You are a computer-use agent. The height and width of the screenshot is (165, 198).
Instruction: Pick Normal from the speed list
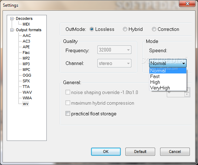[168, 71]
